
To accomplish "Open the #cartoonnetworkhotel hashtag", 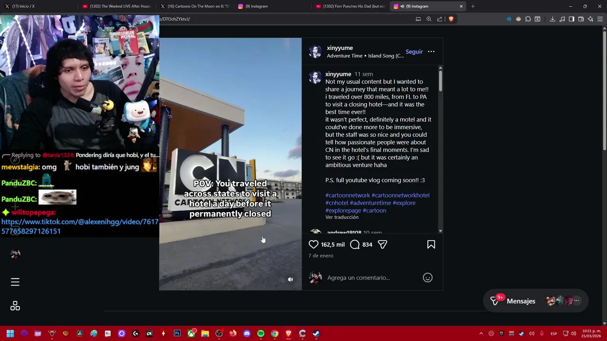I will pos(401,195).
